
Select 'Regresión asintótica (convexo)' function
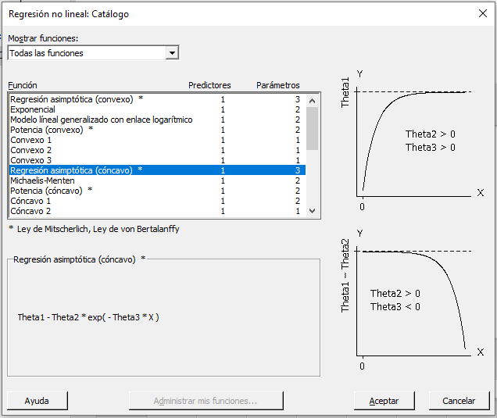coord(77,100)
